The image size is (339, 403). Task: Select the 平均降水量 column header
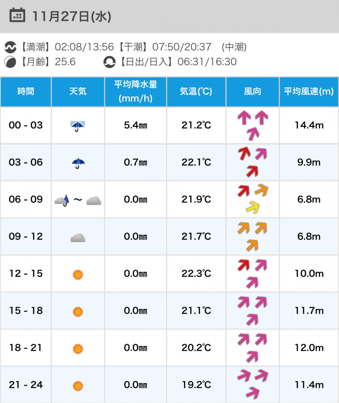coord(135,92)
